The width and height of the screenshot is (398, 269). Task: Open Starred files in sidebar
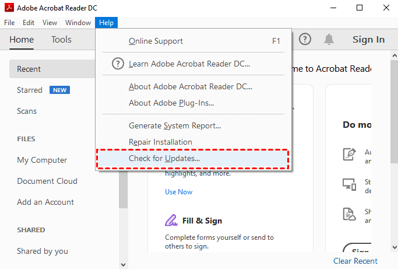30,90
